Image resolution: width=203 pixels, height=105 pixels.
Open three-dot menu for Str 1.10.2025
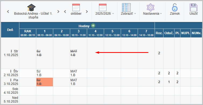point(11,51)
